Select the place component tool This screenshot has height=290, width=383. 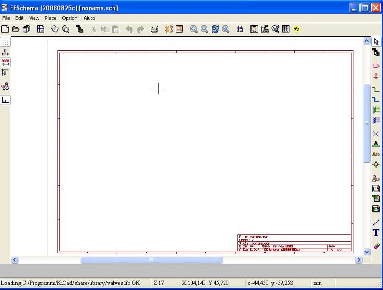click(x=376, y=66)
